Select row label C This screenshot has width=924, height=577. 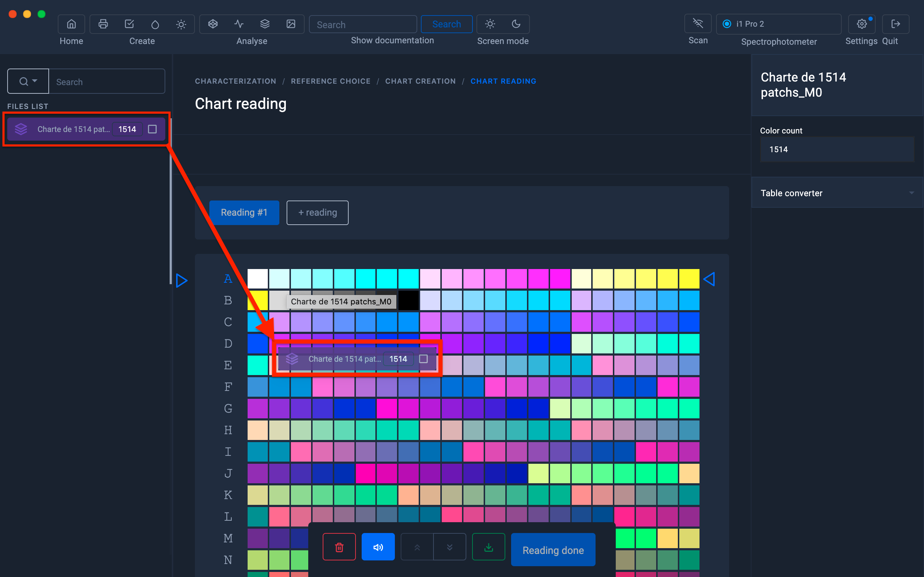tap(228, 322)
